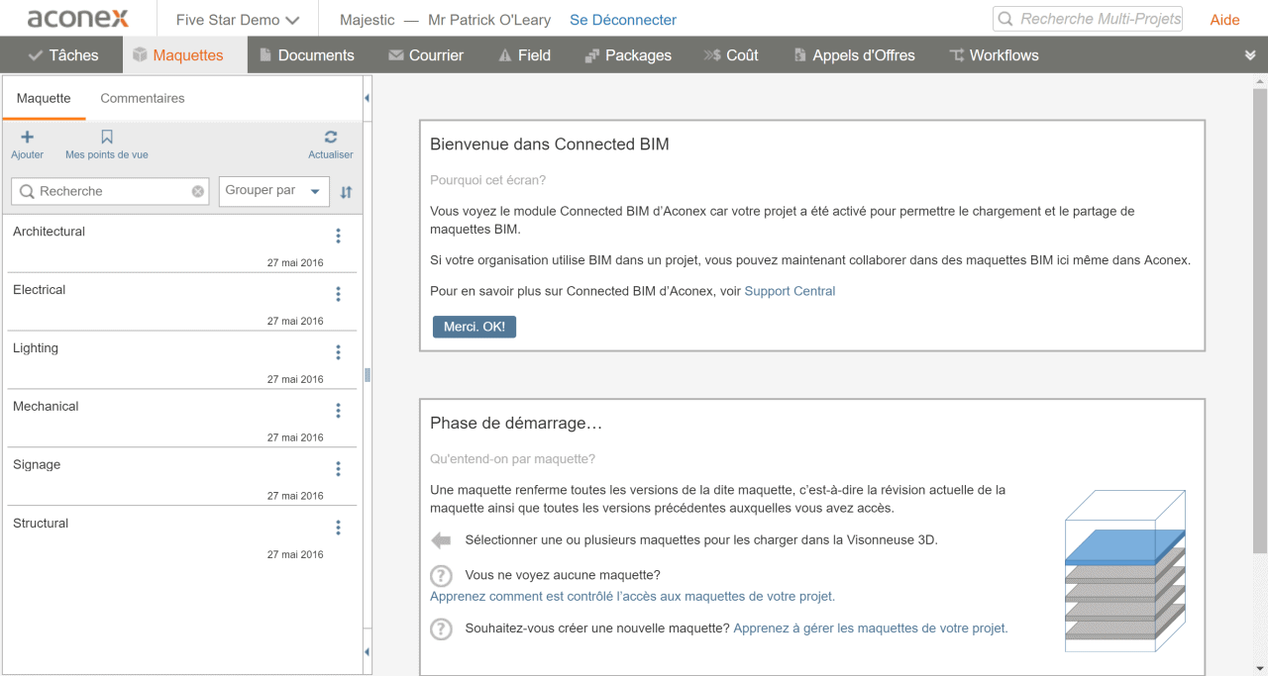Open the Tâches menu
The width and height of the screenshot is (1268, 676).
coord(63,55)
